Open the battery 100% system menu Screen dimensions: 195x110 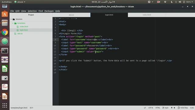(x=188, y=2)
